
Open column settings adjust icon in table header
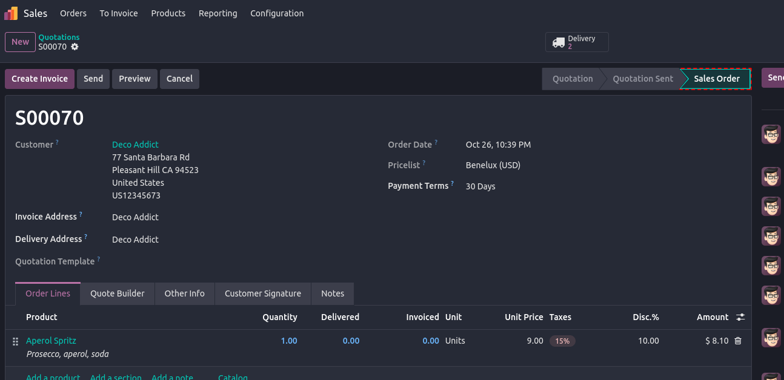(x=740, y=317)
